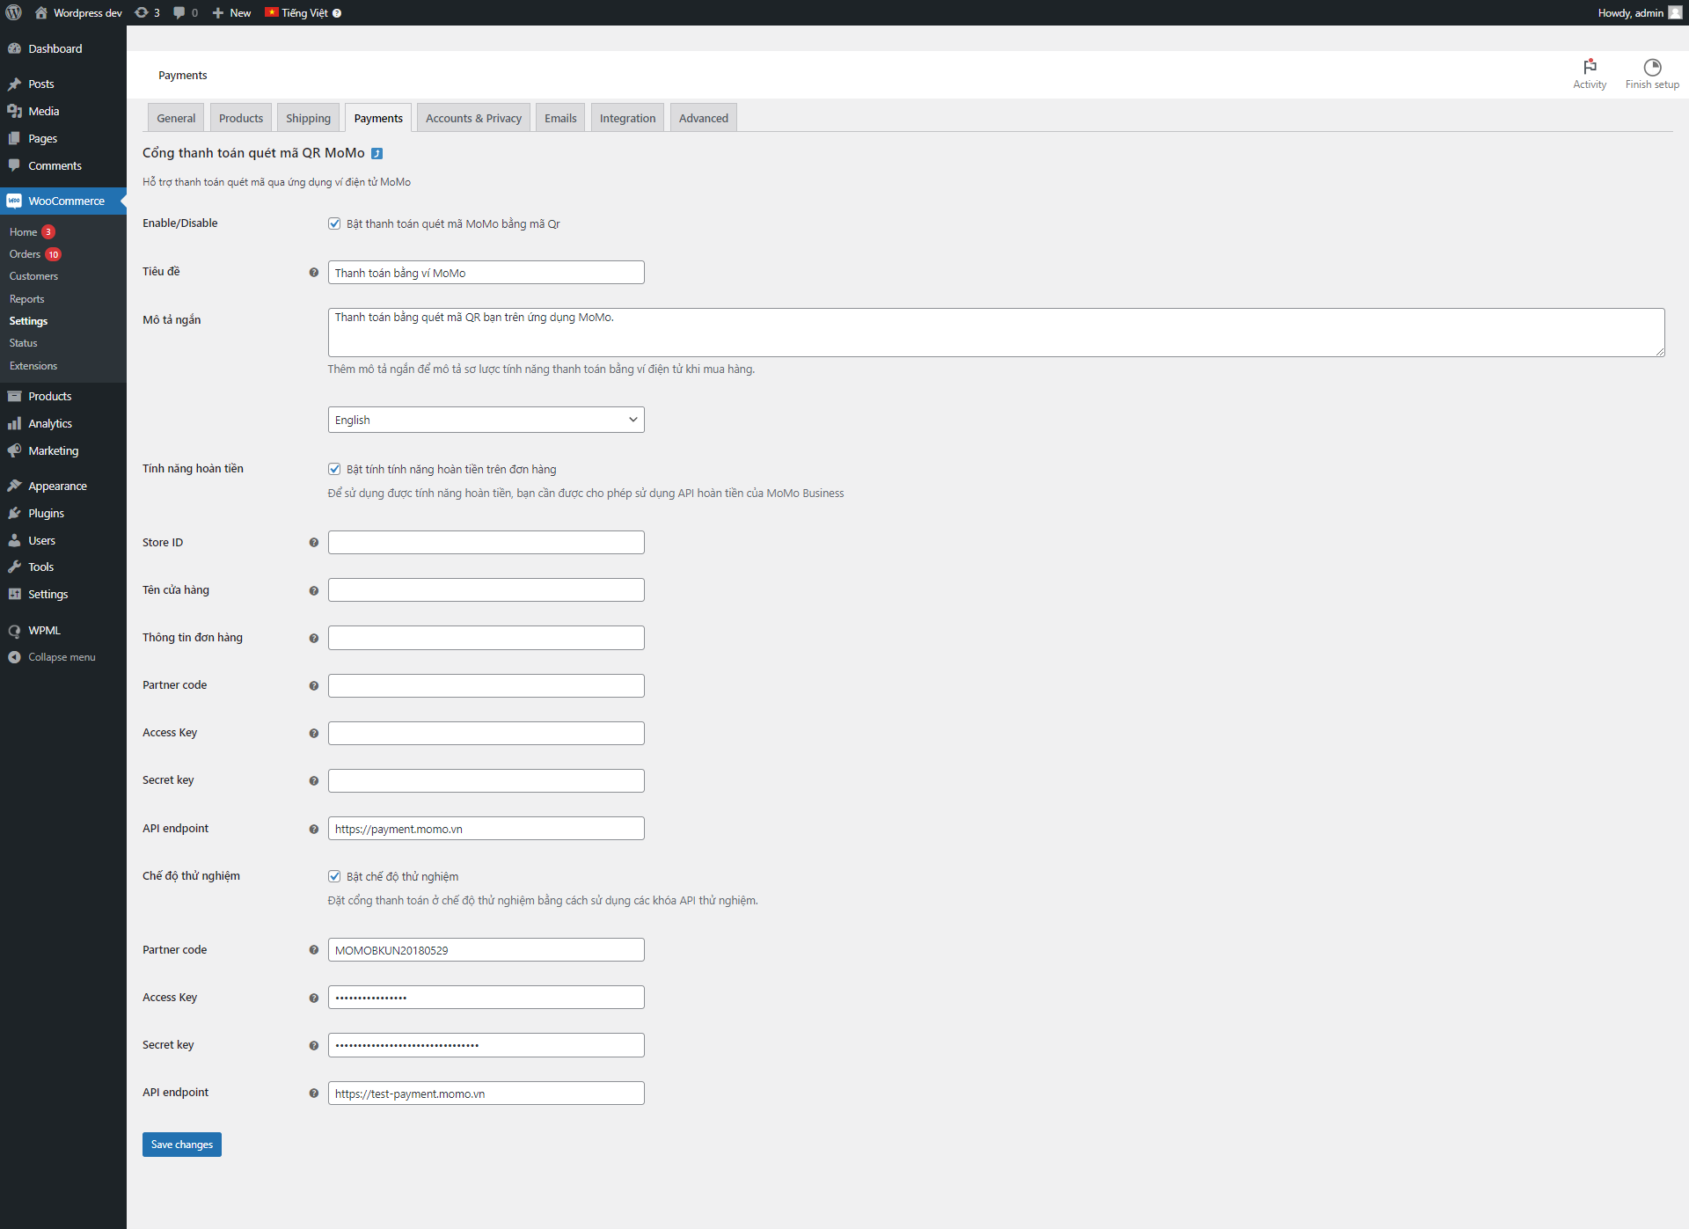
Task: Click the help icon for Thông tin đơn hàng
Action: click(313, 638)
